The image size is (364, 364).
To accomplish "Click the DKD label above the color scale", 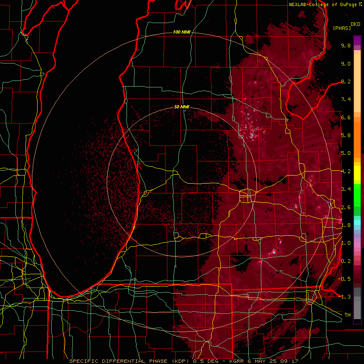I will pyautogui.click(x=356, y=24).
